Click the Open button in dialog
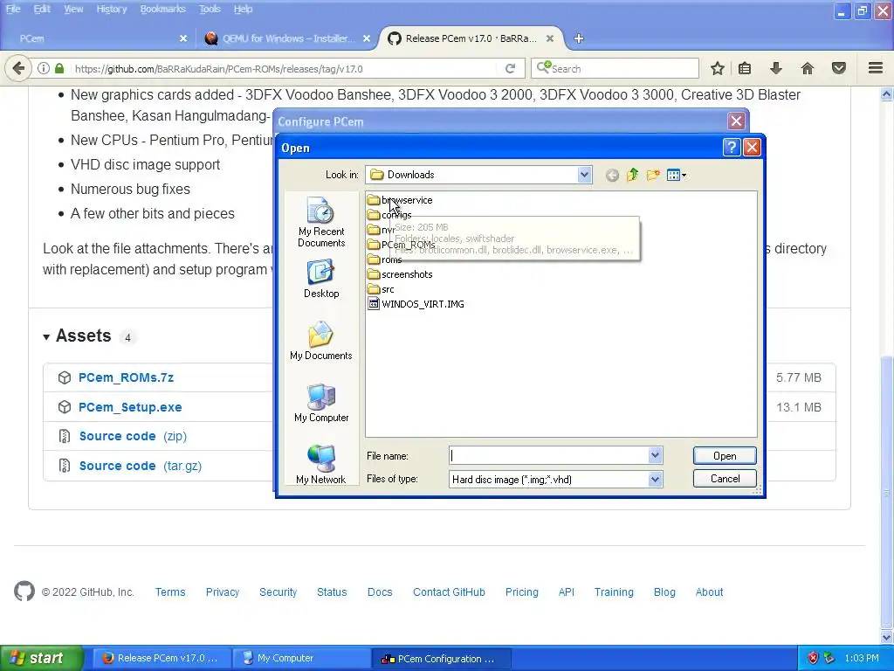894x671 pixels. point(725,455)
